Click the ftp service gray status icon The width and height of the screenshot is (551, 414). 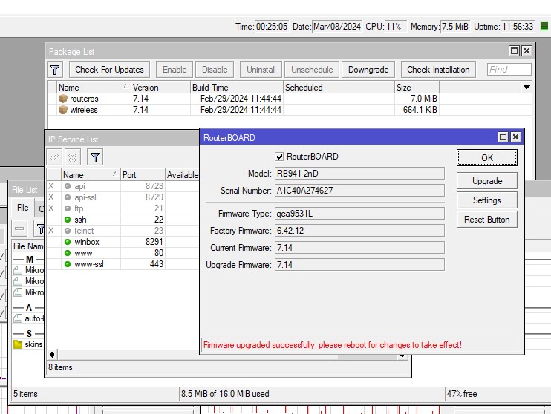[68, 208]
